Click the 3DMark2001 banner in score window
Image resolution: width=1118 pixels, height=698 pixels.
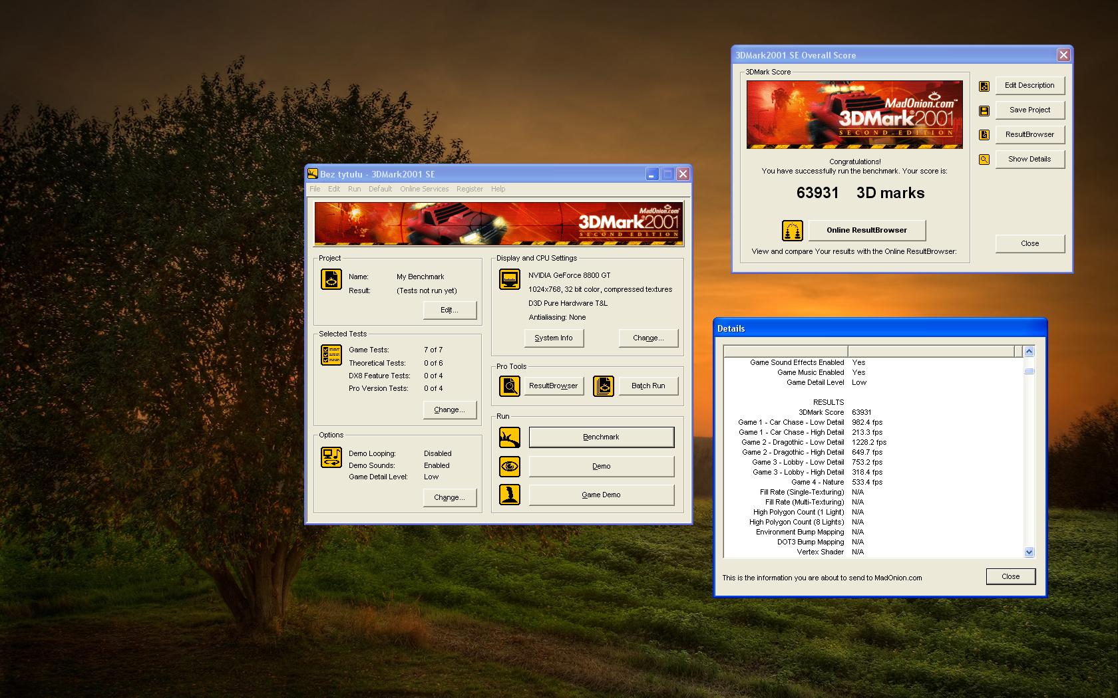pos(854,114)
